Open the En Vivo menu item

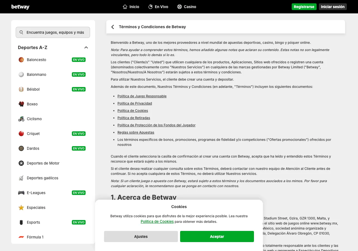pos(158,7)
